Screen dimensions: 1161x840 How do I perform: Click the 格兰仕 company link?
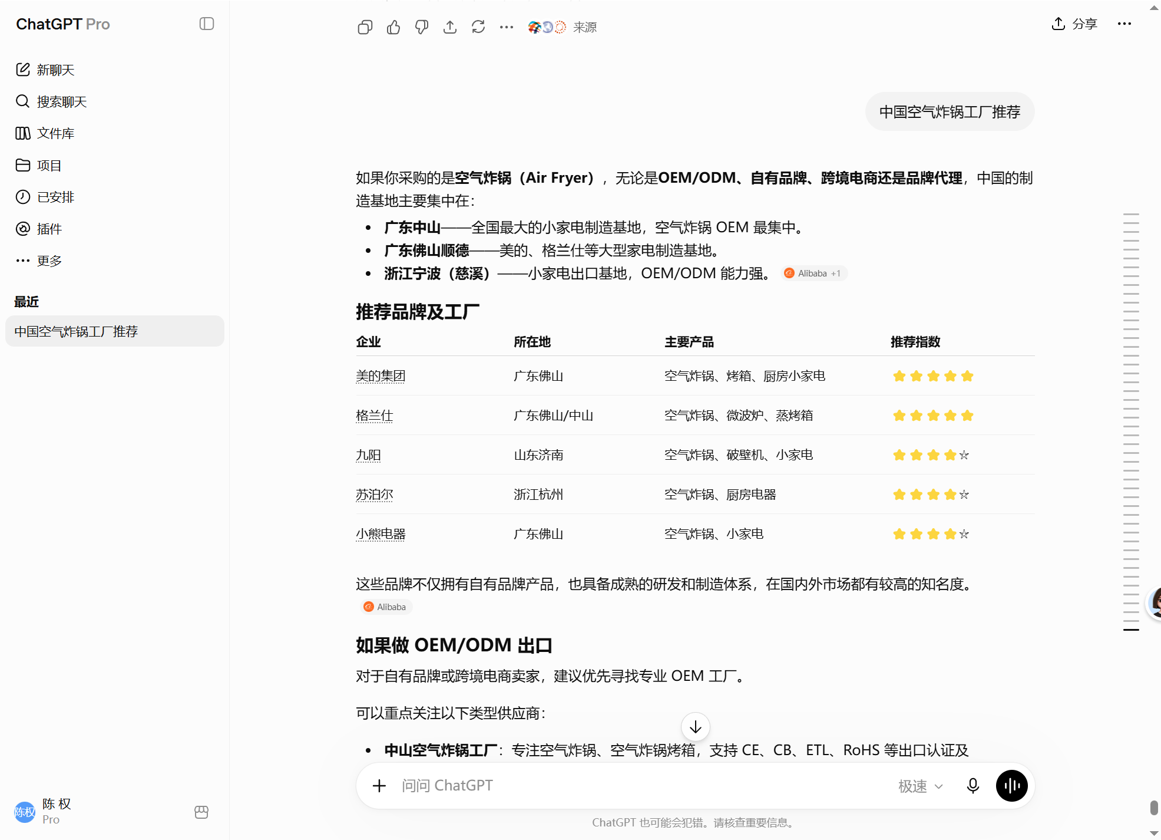[374, 416]
